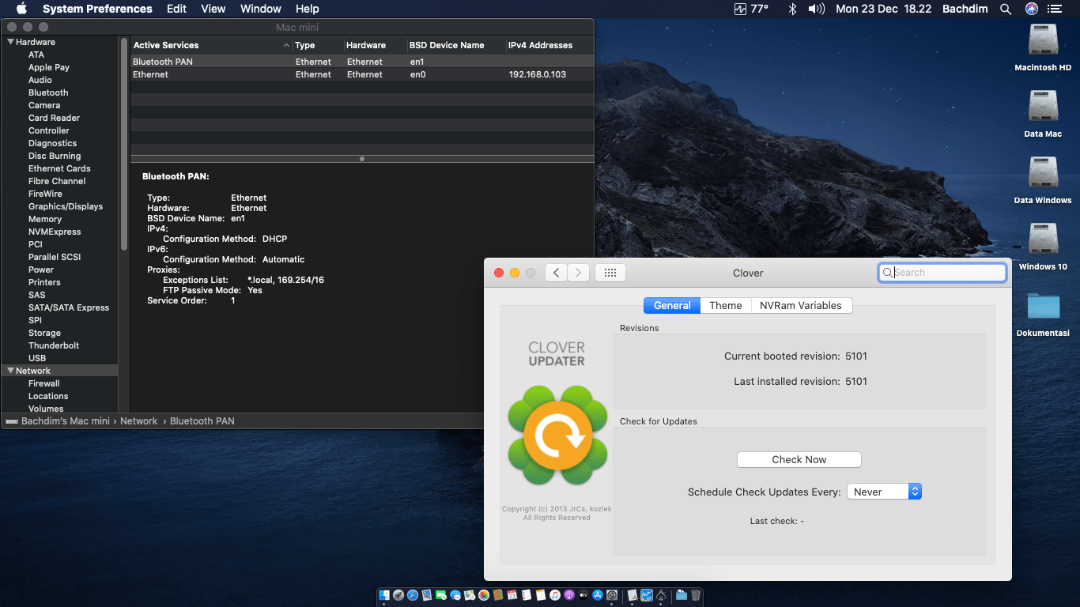1080x607 pixels.
Task: Select the Data Windows desktop drive
Action: [1043, 180]
